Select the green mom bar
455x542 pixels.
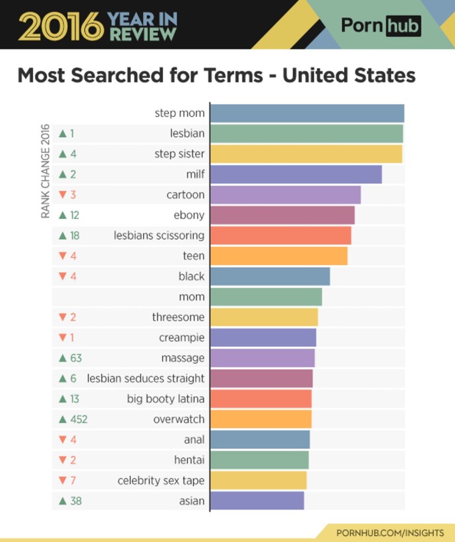[x=266, y=297]
